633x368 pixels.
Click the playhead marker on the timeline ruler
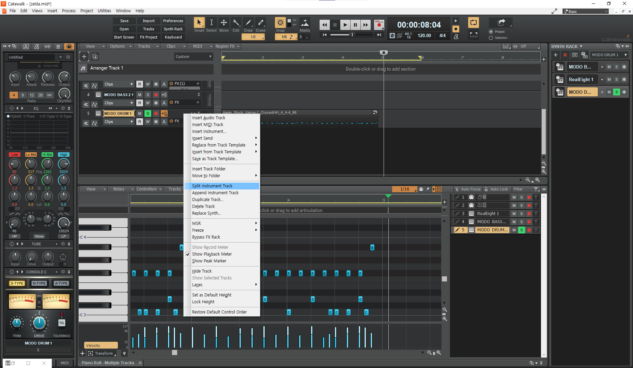point(384,52)
